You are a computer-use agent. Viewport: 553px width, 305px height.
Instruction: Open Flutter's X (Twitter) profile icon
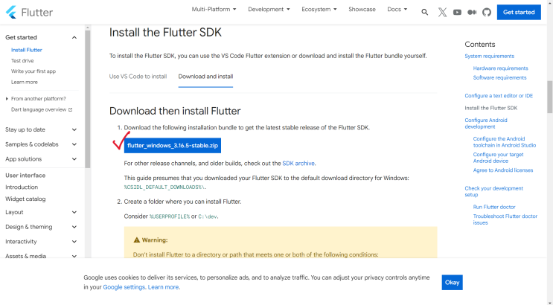pyautogui.click(x=442, y=13)
